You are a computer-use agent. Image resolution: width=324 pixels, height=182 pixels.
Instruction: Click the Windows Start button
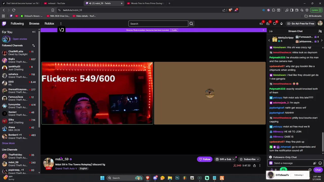coord(102,178)
